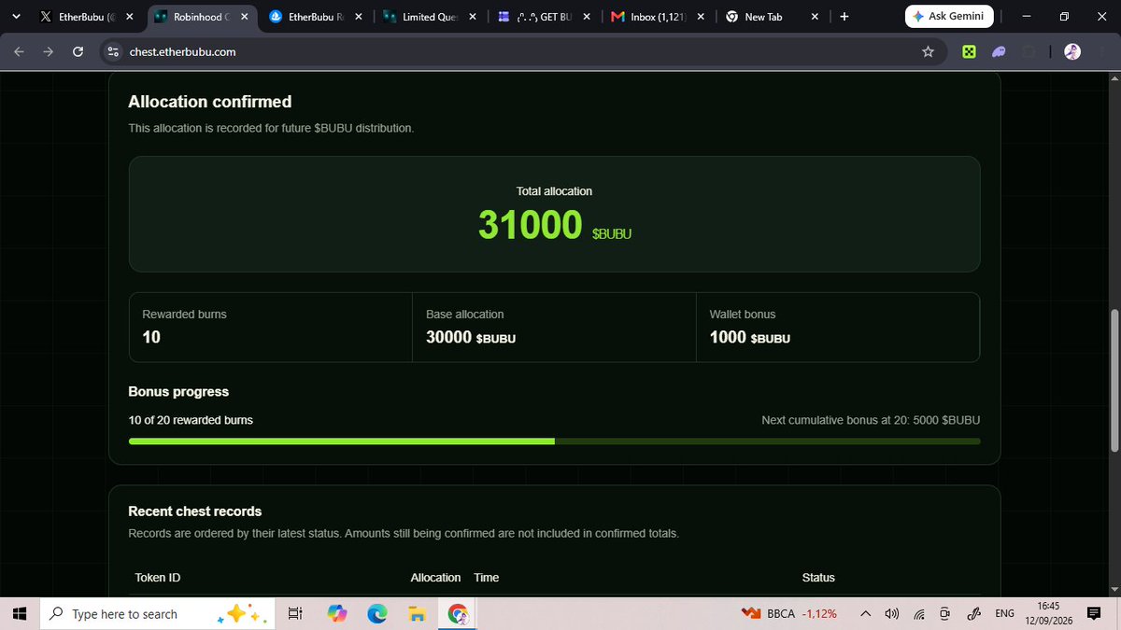Close the Inbox tab
The height and width of the screenshot is (630, 1121).
(700, 17)
